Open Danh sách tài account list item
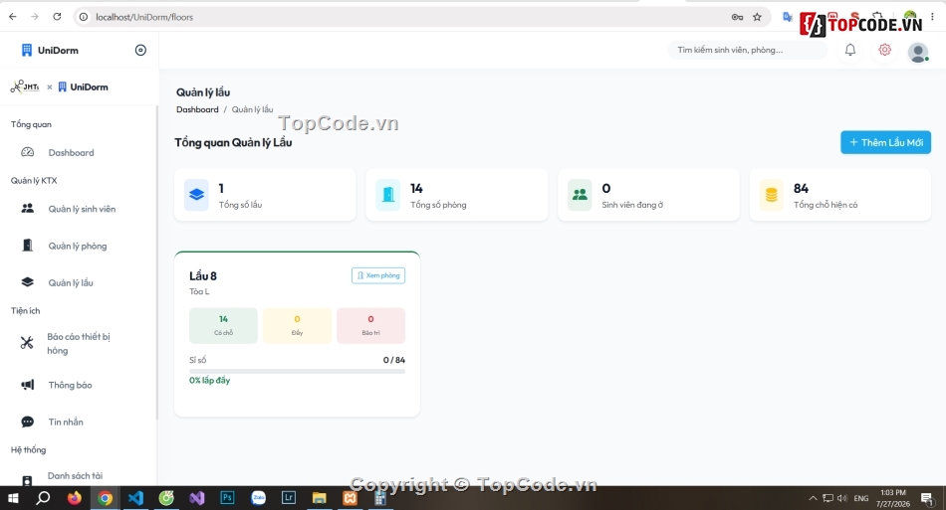This screenshot has height=510, width=946. (75, 476)
